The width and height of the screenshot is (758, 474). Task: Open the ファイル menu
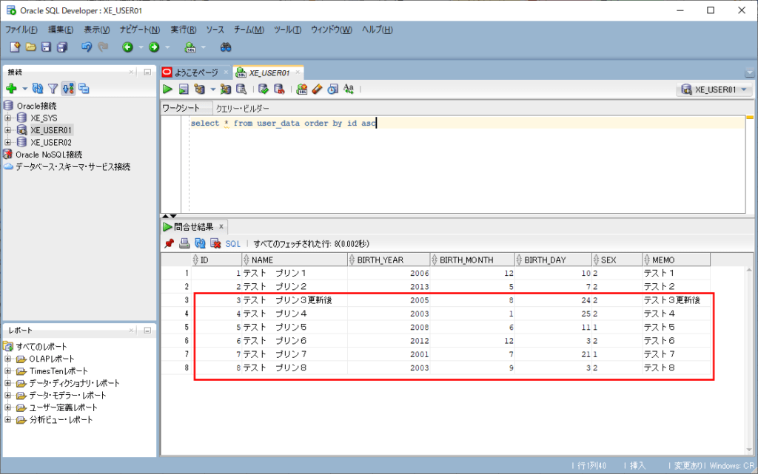21,30
